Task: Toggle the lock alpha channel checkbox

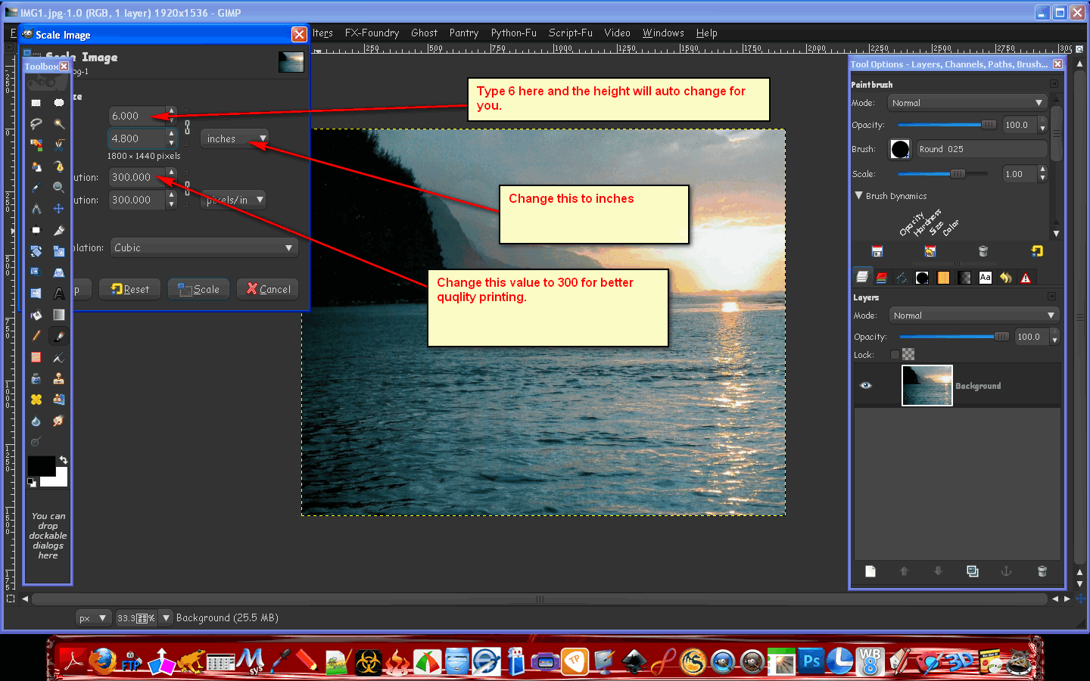Action: (x=895, y=354)
